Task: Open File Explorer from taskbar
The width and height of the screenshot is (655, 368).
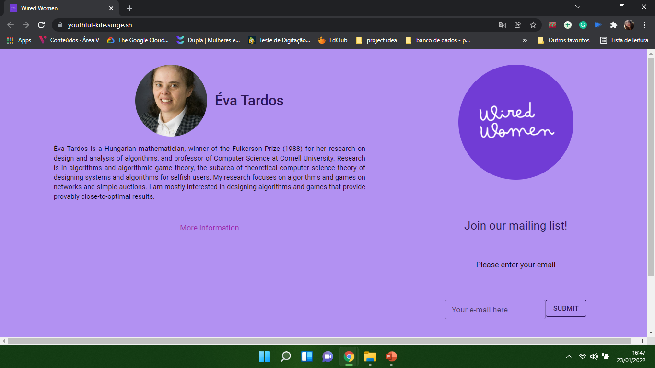Action: (370, 356)
